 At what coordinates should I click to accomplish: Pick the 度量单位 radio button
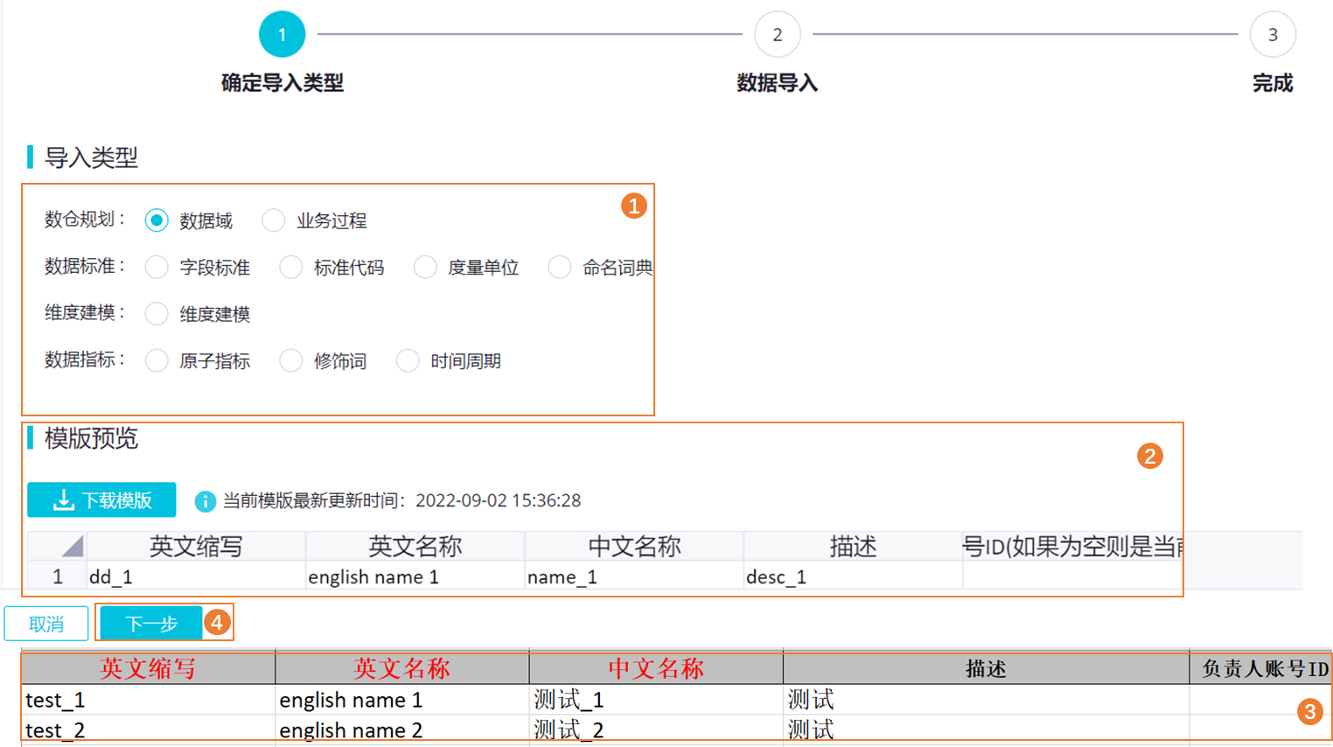tap(425, 267)
